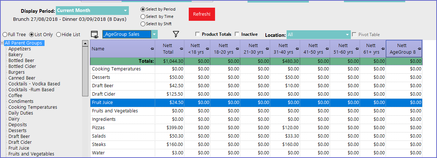Collapse the All Parent Groups tree node
Image resolution: width=437 pixels, height=158 pixels.
(x=2, y=43)
